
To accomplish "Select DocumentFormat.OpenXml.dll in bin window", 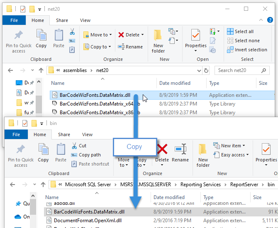I will click(x=161, y=221).
